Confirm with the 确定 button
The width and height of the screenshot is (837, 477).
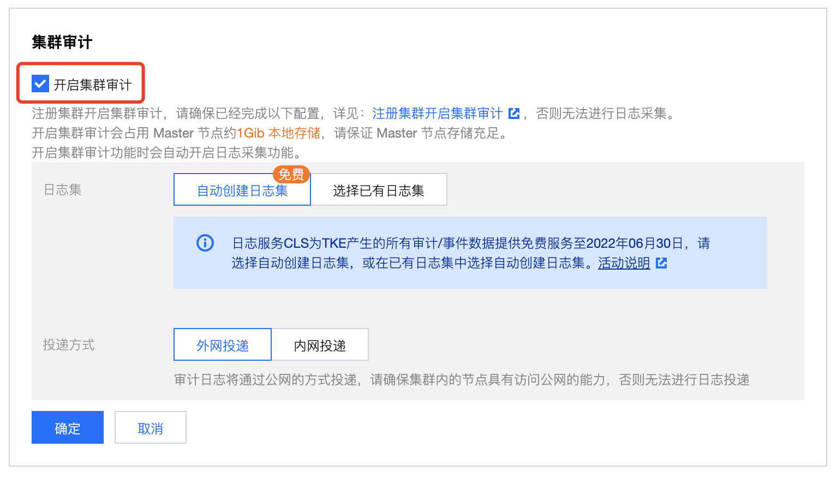[x=68, y=428]
